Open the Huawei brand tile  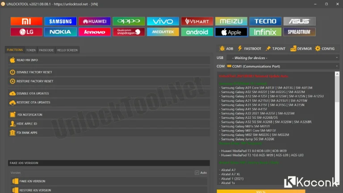click(95, 21)
